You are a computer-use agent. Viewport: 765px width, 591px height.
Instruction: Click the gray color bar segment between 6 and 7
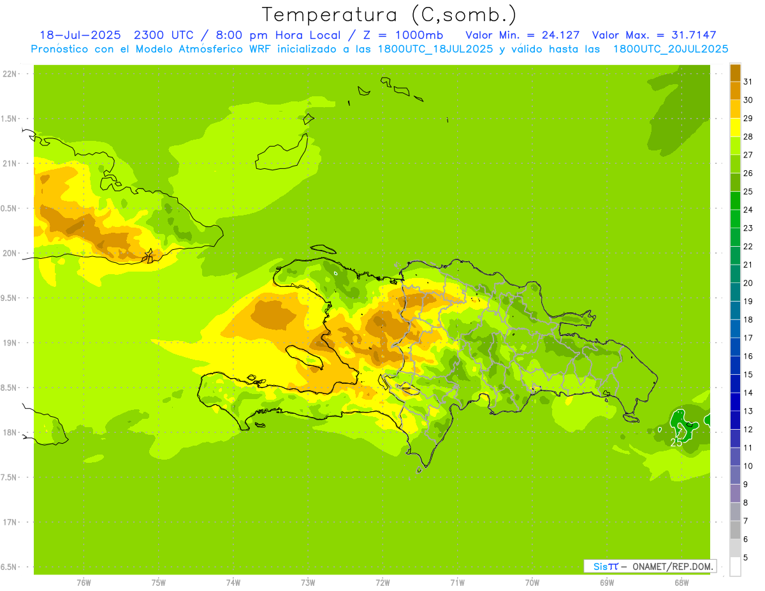coord(735,530)
